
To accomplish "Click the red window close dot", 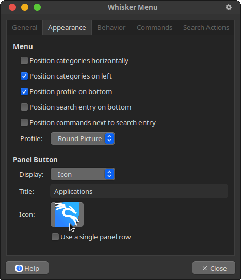I will [12, 7].
